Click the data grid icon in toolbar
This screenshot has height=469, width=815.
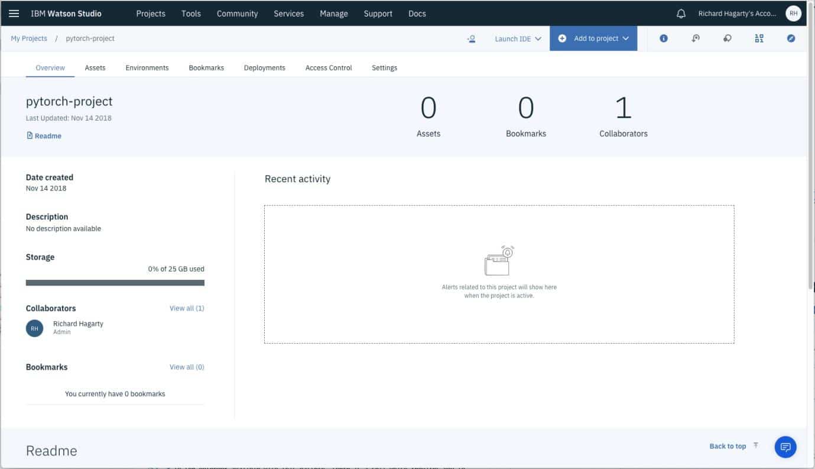pyautogui.click(x=759, y=38)
